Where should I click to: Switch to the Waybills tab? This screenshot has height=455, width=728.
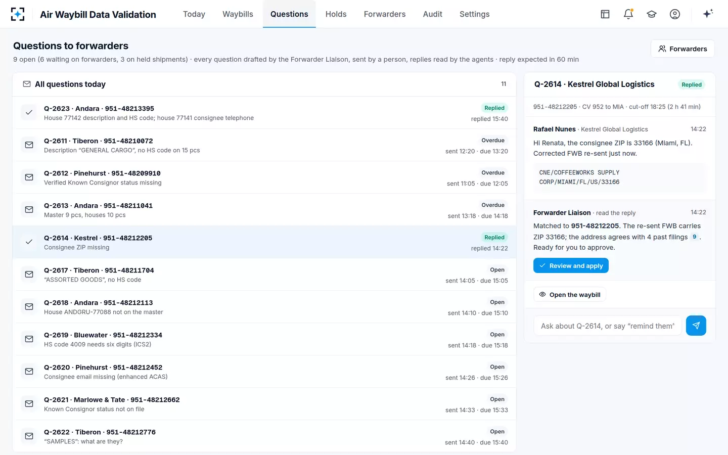238,14
